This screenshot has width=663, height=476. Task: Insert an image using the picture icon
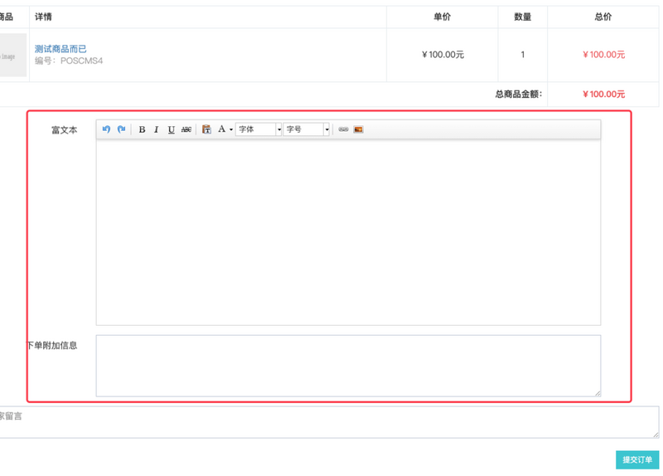(359, 129)
